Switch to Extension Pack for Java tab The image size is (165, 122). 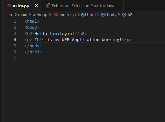point(82,6)
